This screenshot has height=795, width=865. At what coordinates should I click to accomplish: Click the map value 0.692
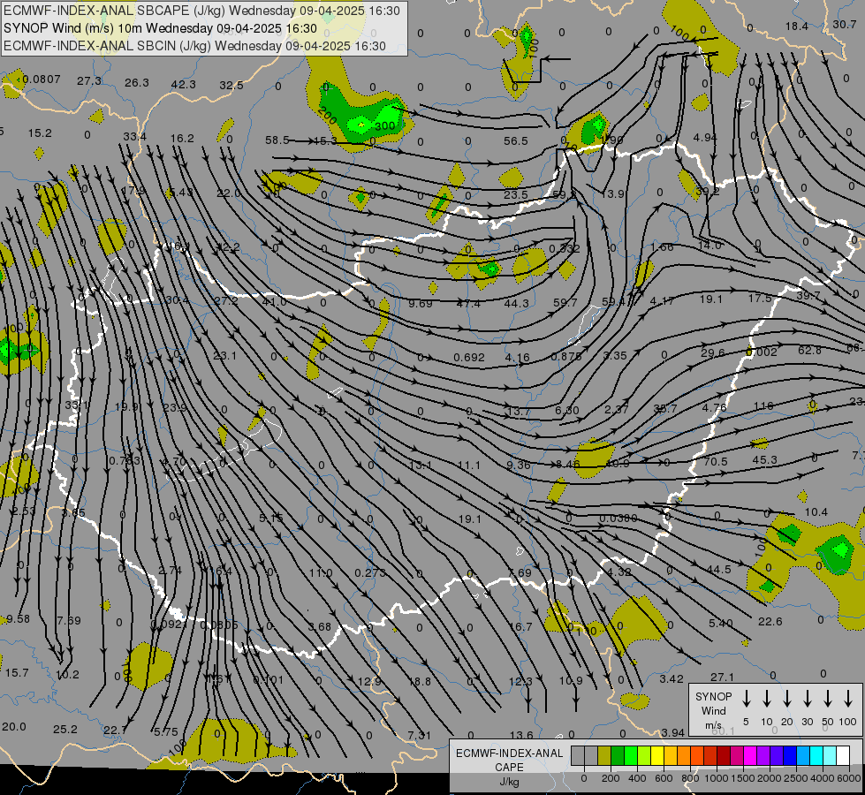[469, 357]
